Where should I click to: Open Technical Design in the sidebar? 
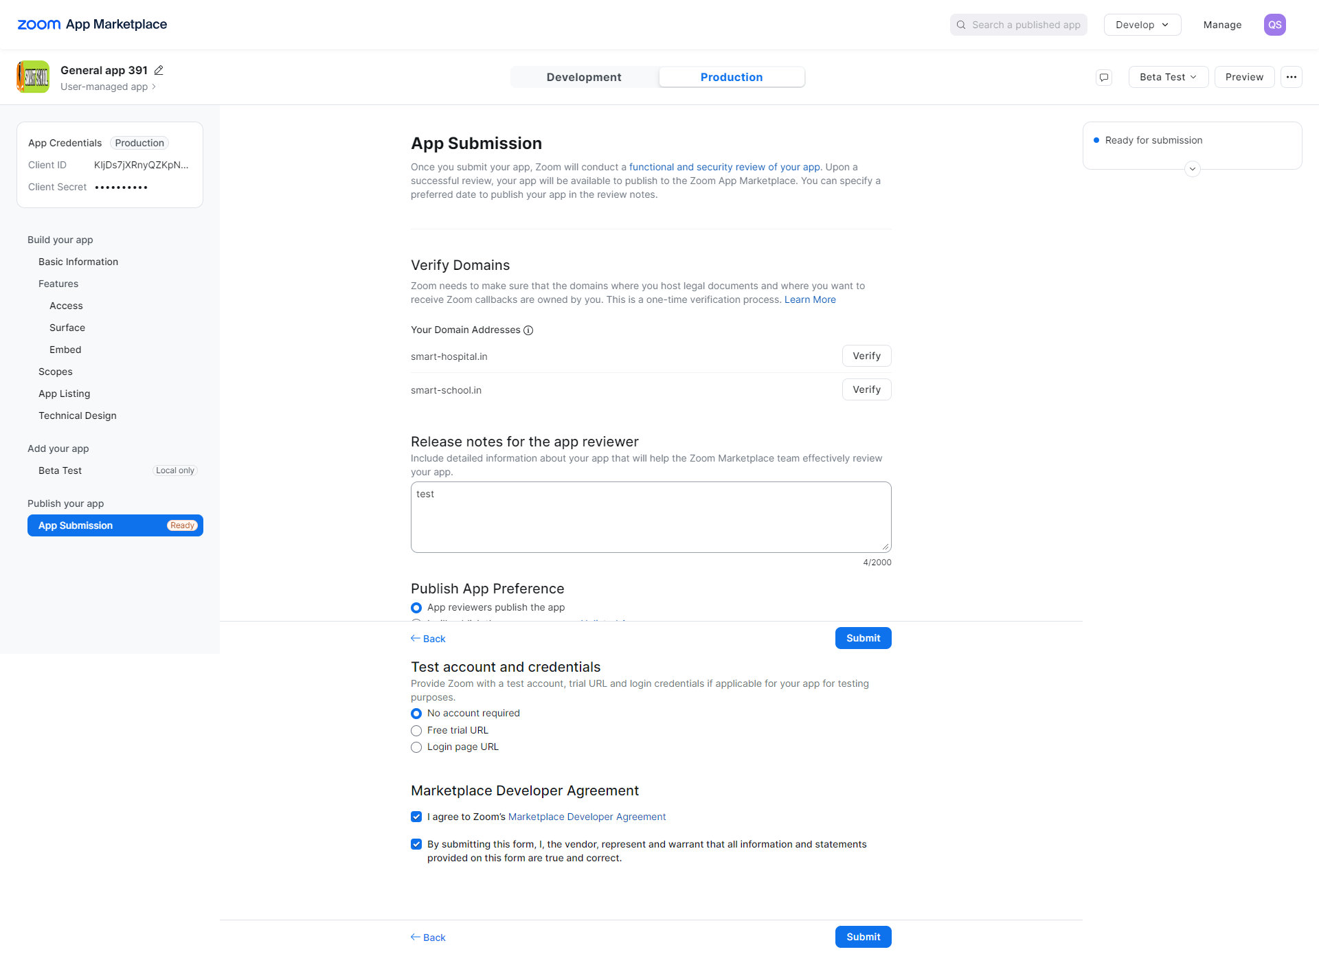[x=78, y=416]
